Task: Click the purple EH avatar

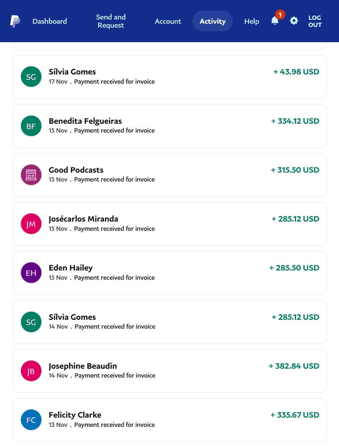Action: pos(31,273)
